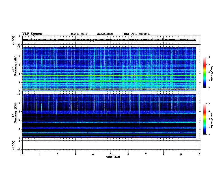Viewport: 224px width, 173px height.
Task: Click the ch.2 color bar log(PSD) label
Action: pos(212,120)
